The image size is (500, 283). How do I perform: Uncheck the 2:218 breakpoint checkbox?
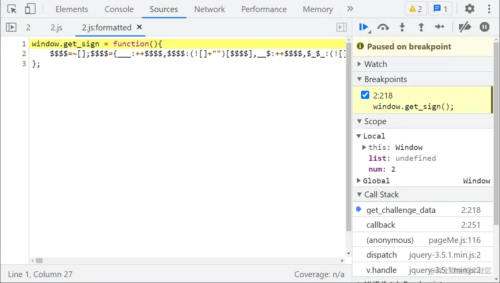coord(365,95)
